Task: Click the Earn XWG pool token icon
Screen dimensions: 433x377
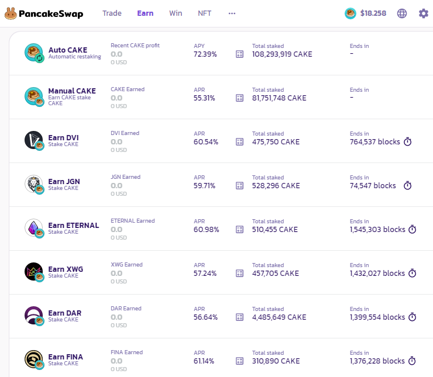Action: click(x=34, y=272)
